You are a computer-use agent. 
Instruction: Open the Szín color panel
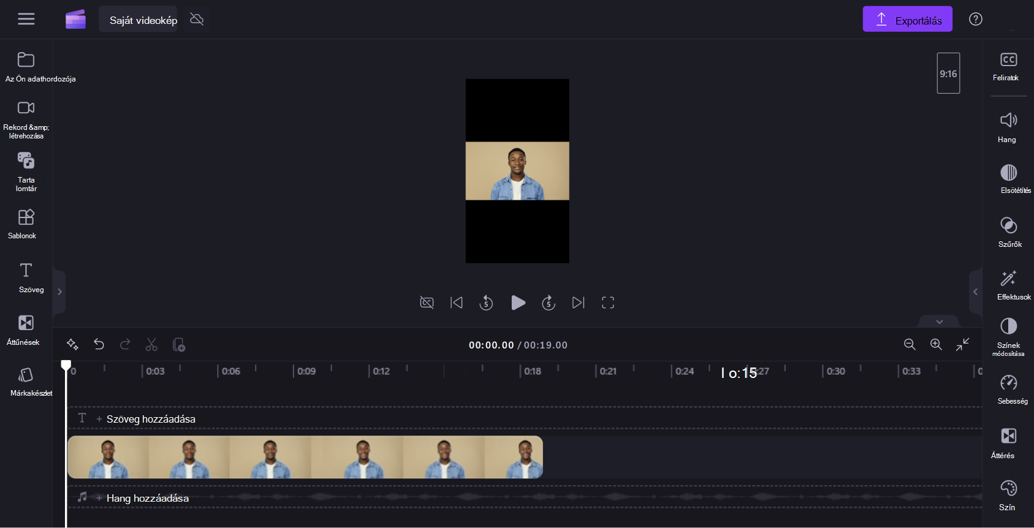1009,496
